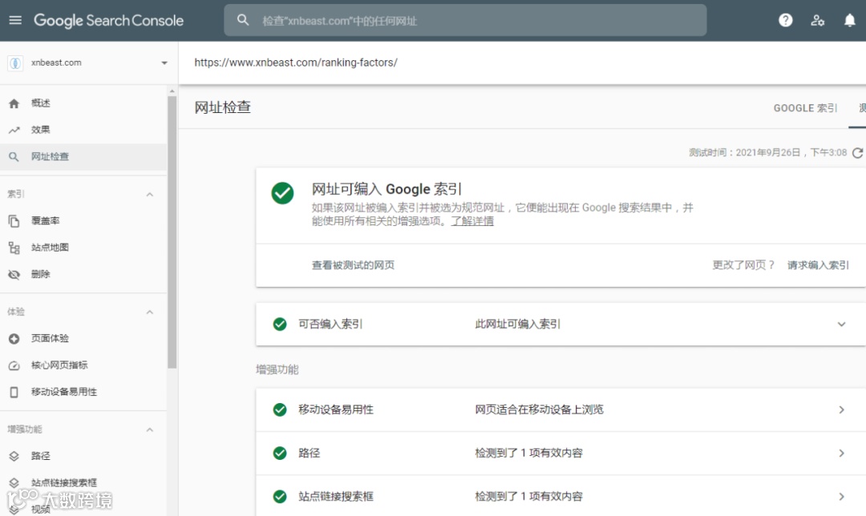Click the xnbeast.com property globe icon
The width and height of the screenshot is (866, 516).
(x=15, y=63)
